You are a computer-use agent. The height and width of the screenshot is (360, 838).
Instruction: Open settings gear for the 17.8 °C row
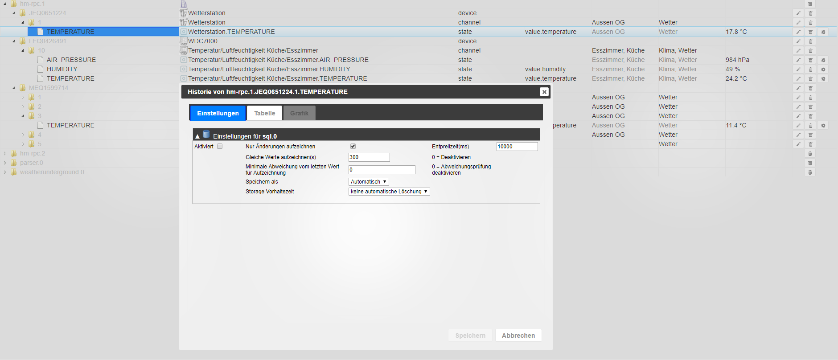823,32
